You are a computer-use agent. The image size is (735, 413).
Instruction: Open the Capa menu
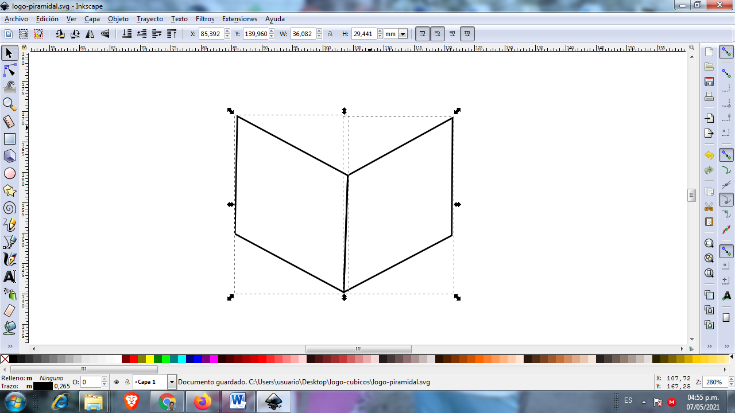(92, 19)
